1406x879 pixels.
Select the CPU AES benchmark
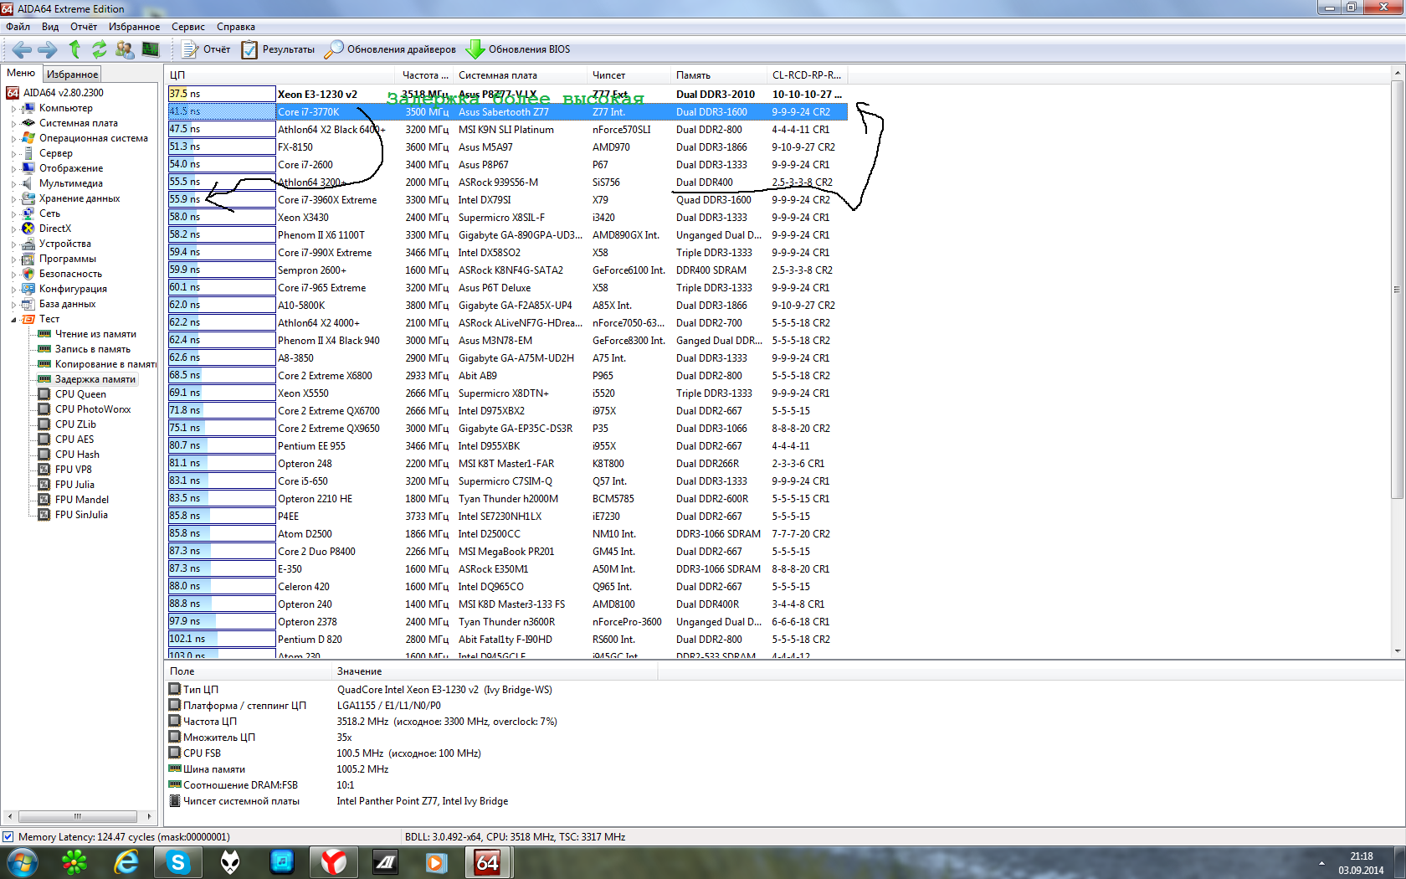[x=74, y=439]
